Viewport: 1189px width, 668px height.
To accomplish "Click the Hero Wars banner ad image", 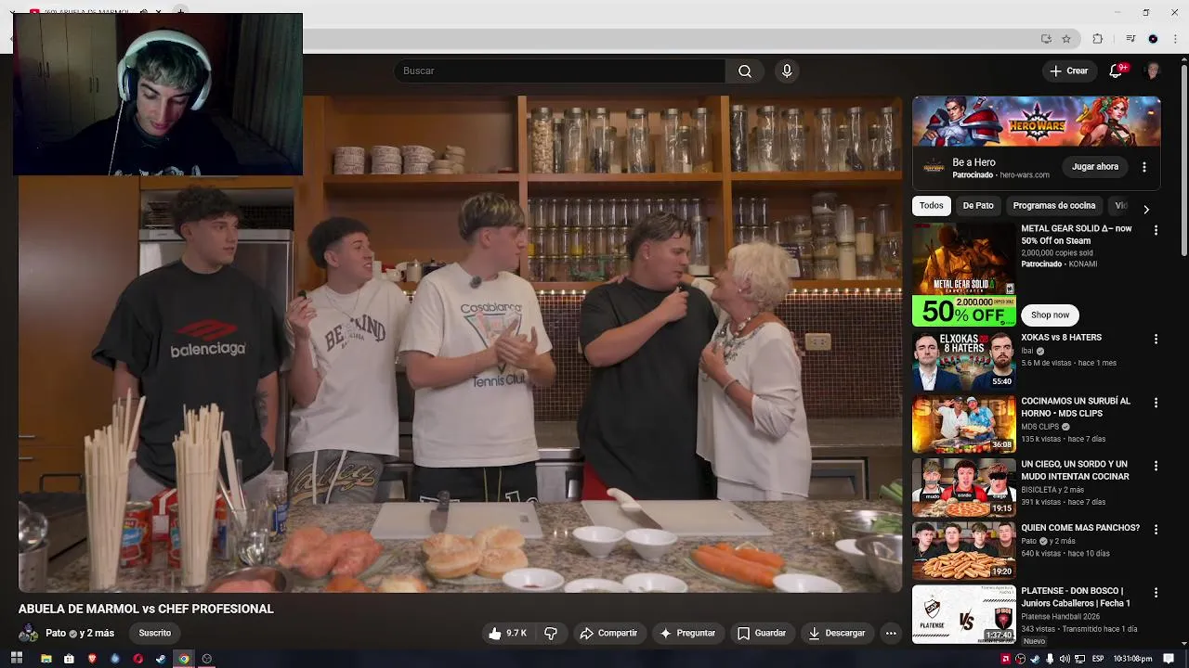I will 1036,122.
